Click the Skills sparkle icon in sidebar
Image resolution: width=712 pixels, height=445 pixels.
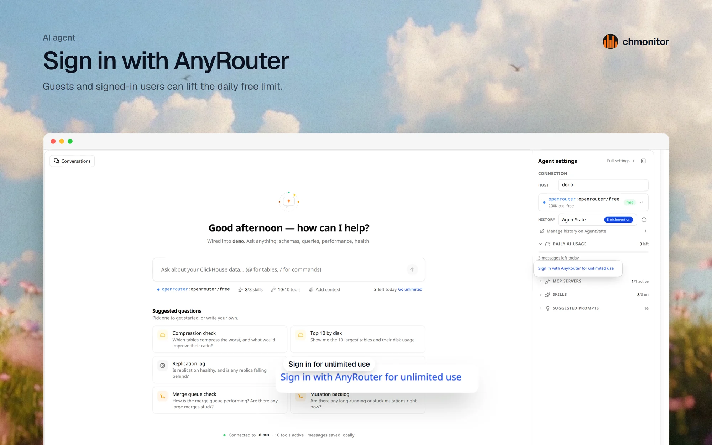click(548, 295)
